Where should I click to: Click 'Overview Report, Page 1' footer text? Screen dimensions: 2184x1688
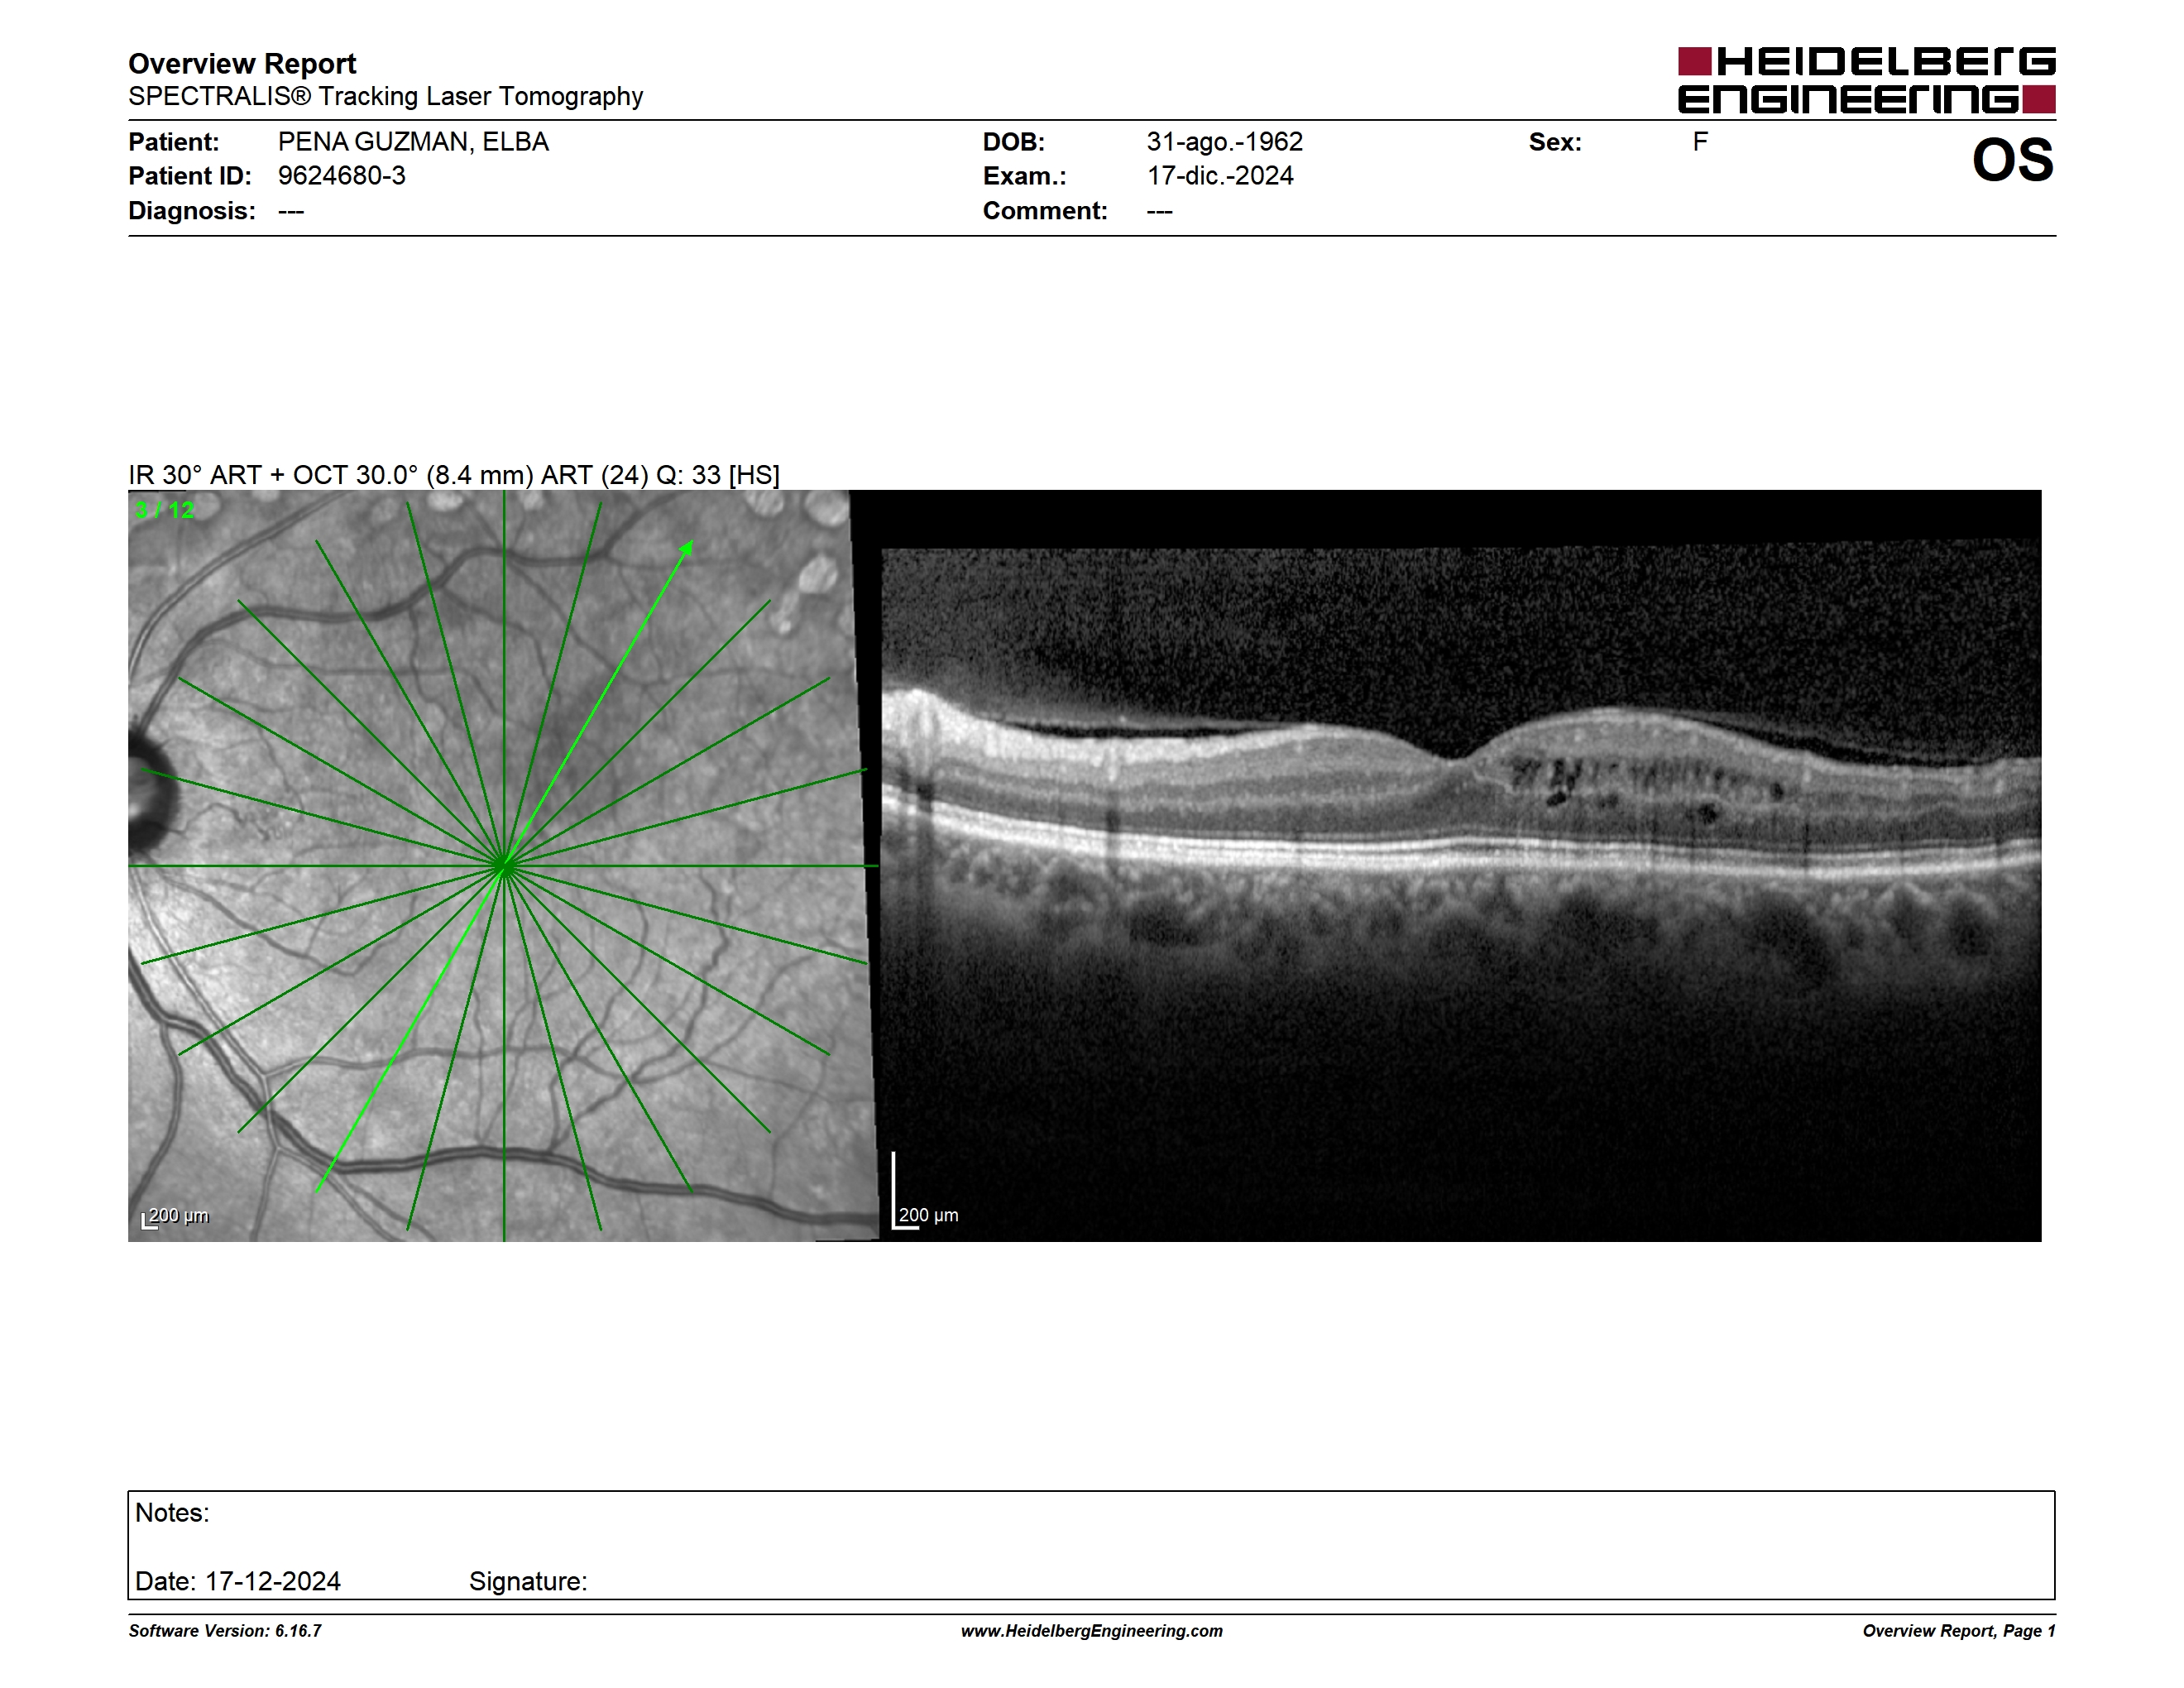pyautogui.click(x=1959, y=1631)
